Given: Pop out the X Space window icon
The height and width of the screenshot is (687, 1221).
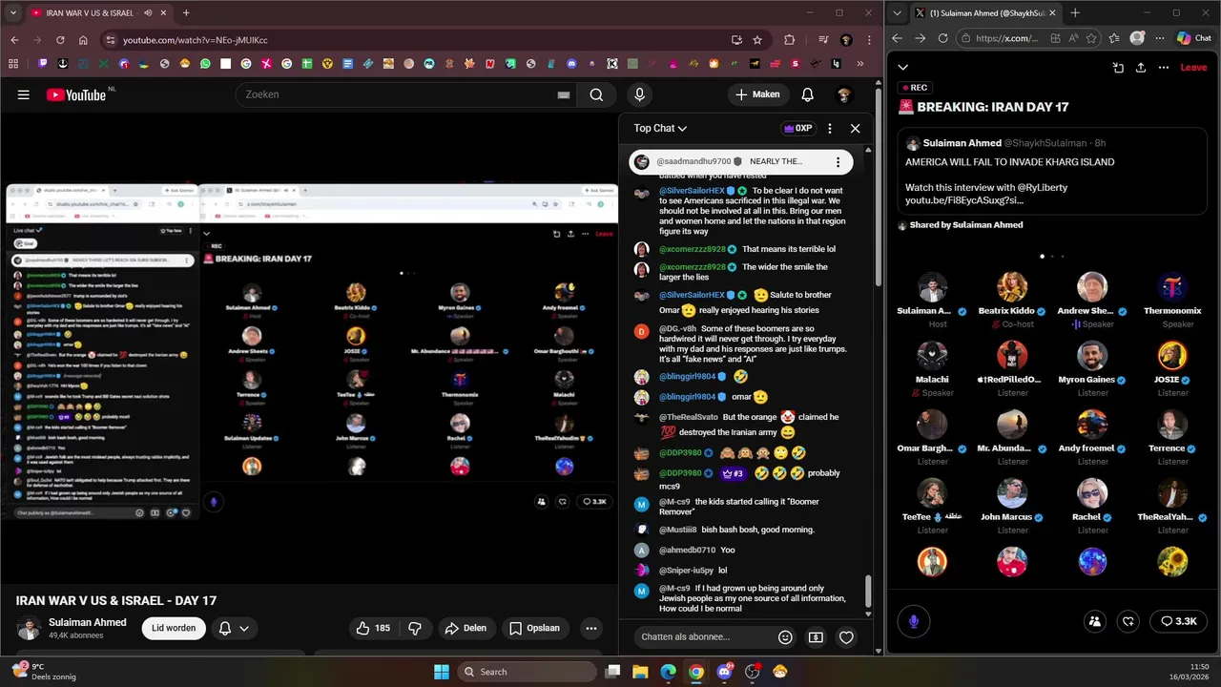Looking at the screenshot, I should tap(1118, 68).
